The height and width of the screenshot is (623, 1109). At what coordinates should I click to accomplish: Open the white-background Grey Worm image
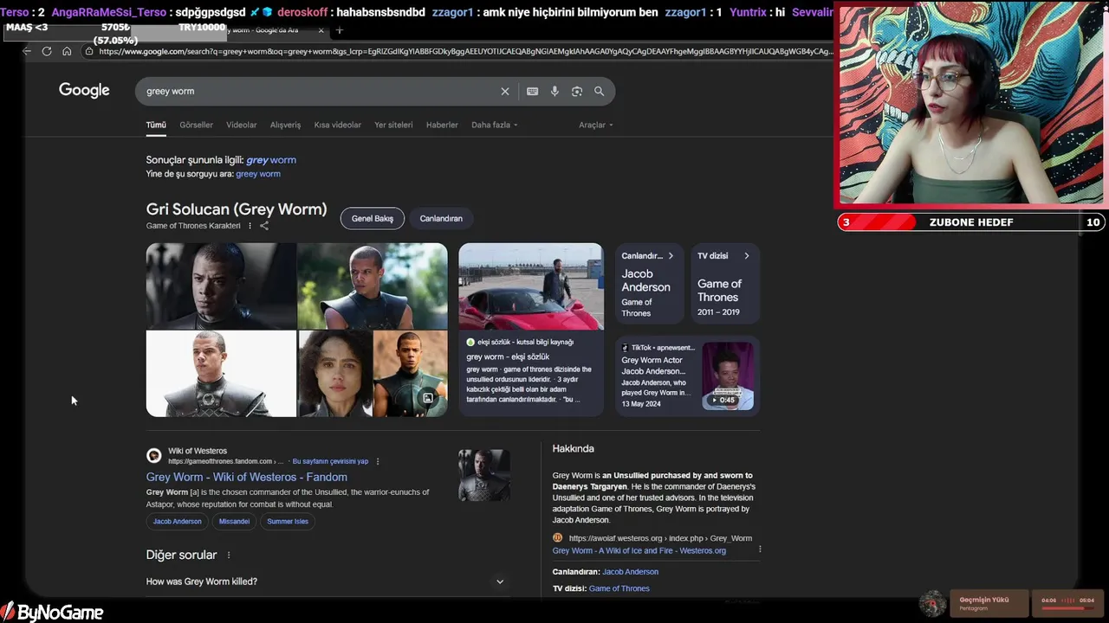(x=221, y=374)
